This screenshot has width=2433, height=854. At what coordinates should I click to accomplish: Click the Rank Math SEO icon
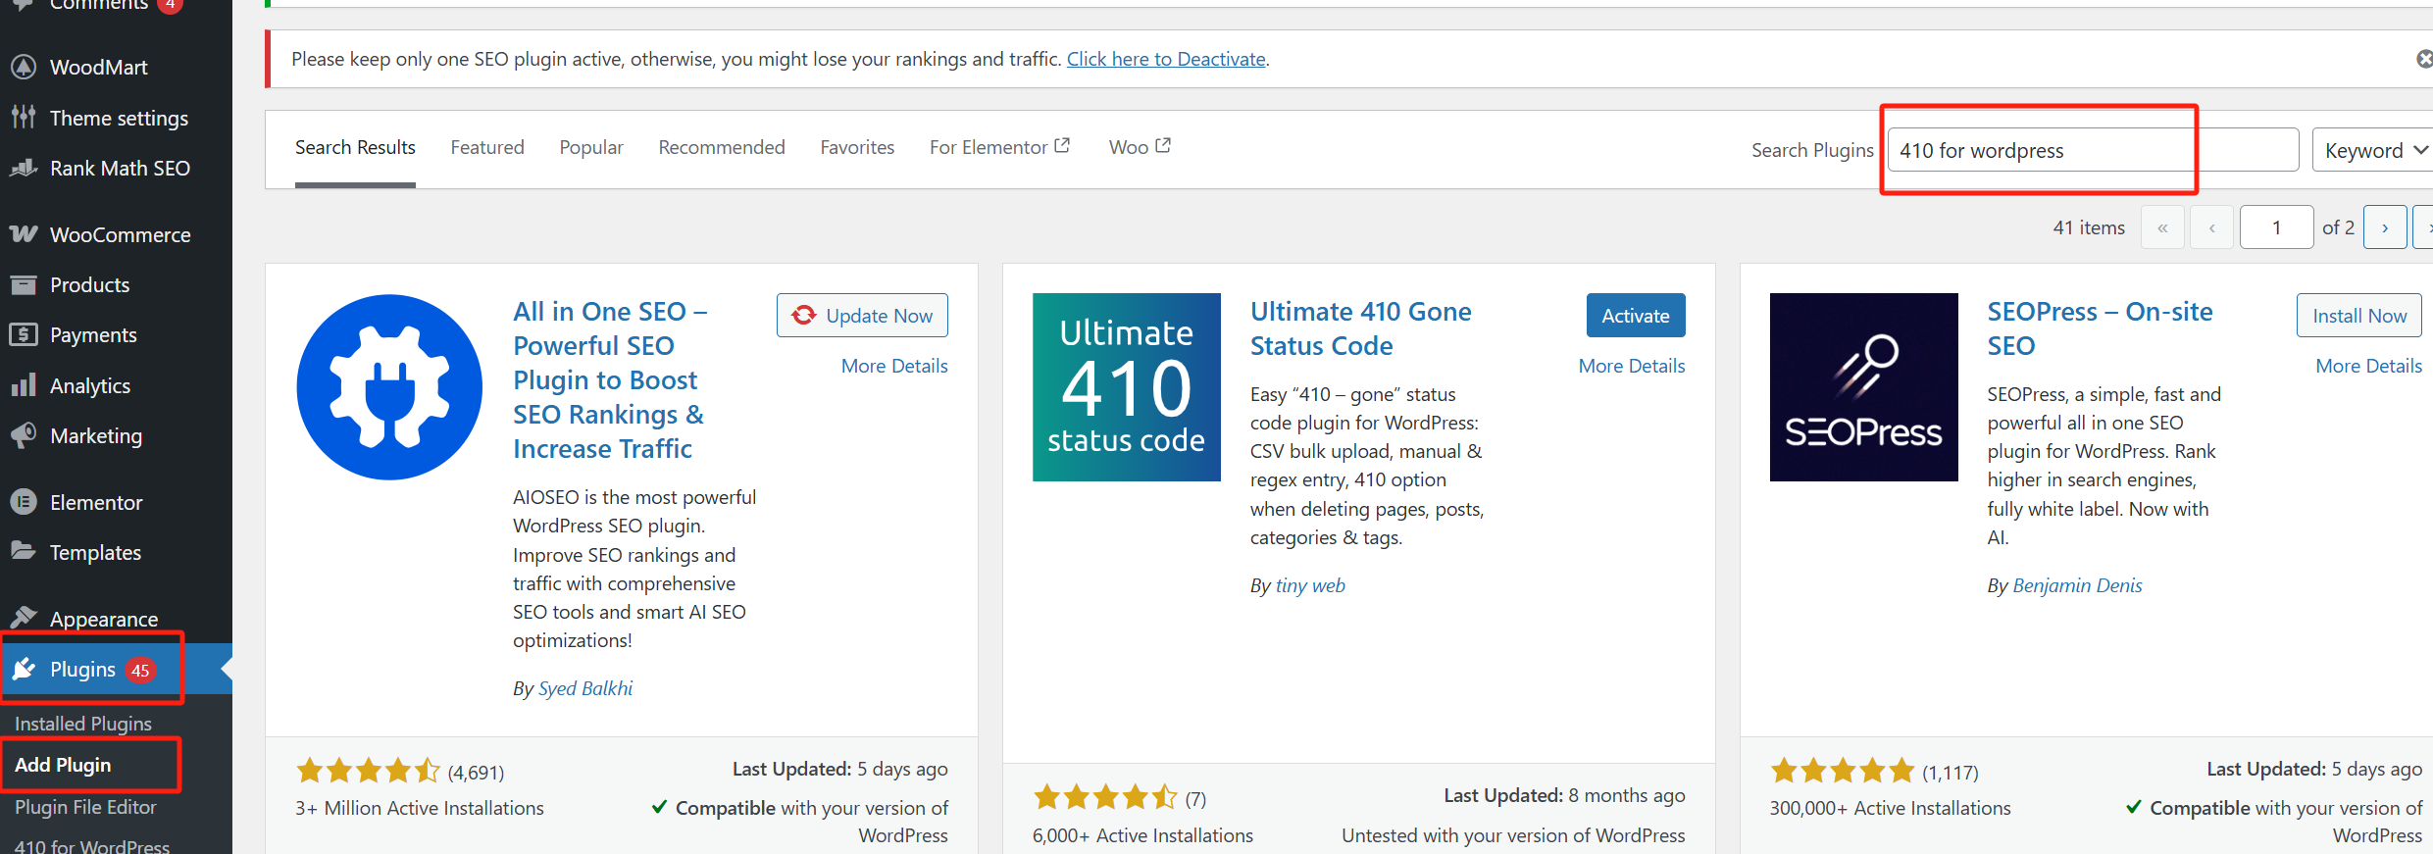(x=24, y=169)
